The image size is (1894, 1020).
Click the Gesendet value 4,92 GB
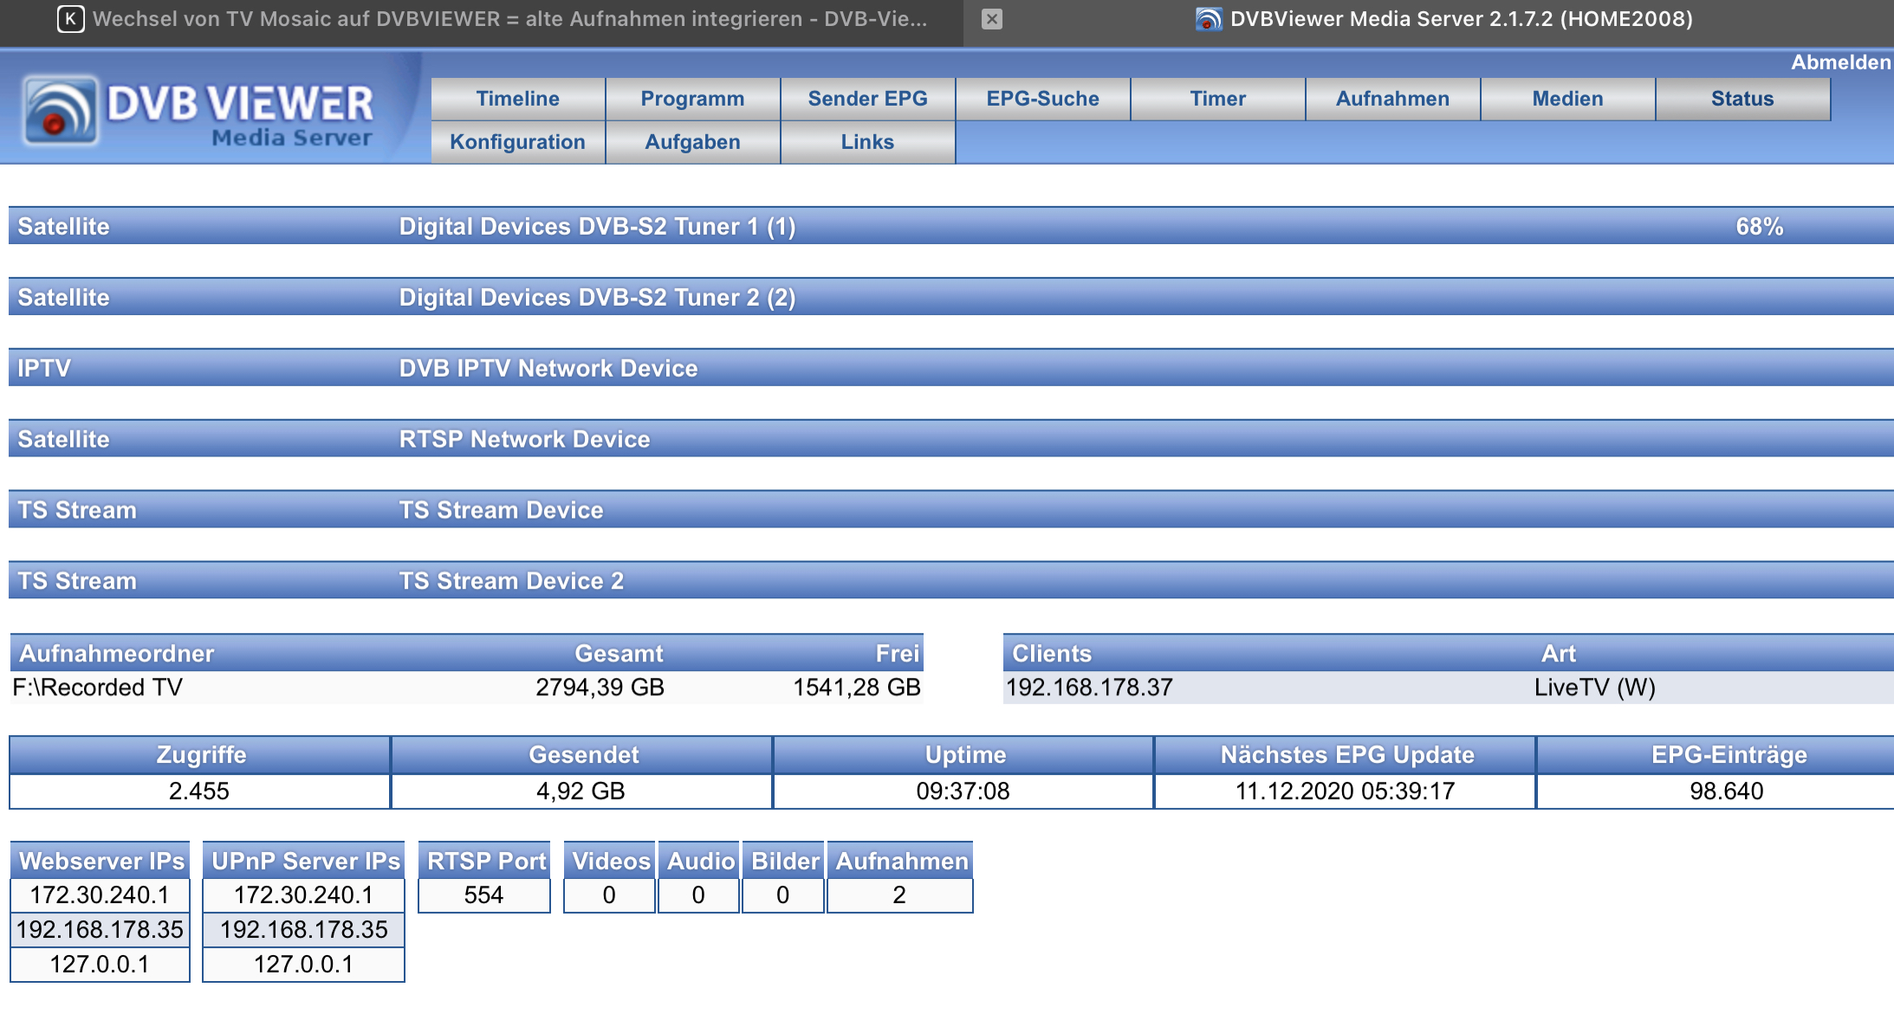581,791
